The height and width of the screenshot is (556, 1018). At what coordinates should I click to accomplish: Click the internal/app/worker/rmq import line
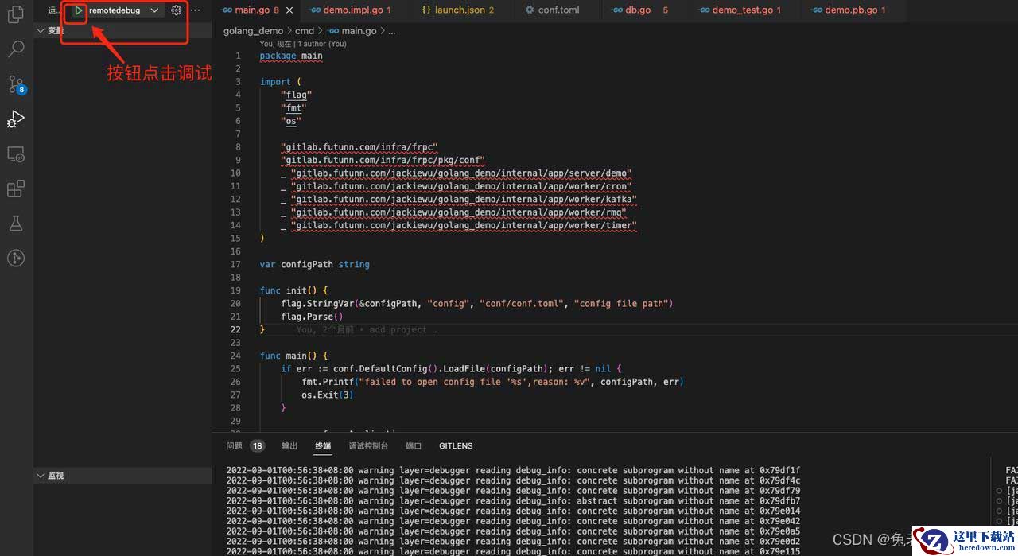[x=453, y=212]
